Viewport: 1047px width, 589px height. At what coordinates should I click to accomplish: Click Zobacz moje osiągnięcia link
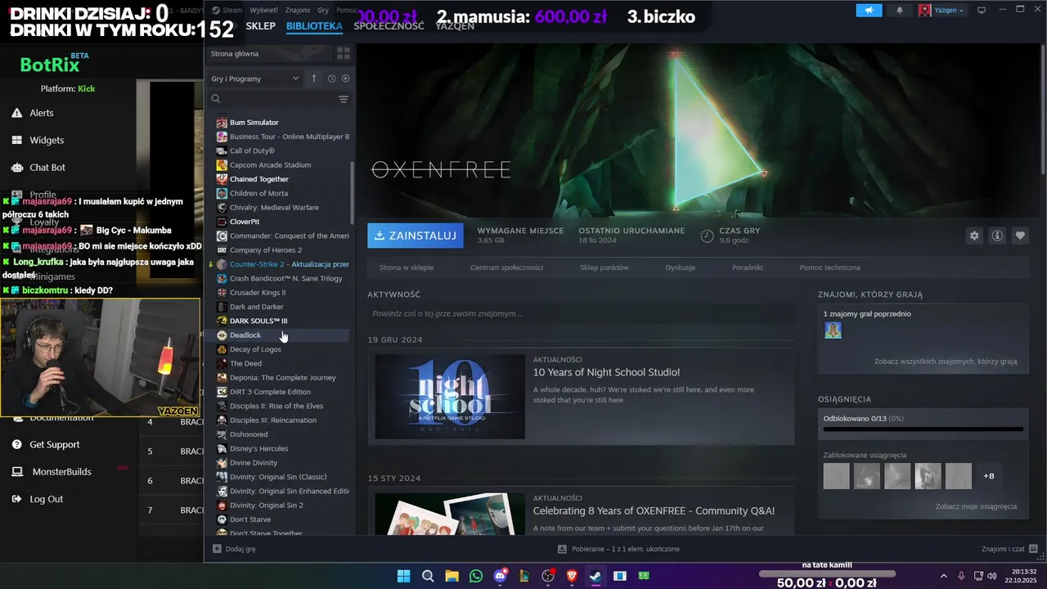976,506
